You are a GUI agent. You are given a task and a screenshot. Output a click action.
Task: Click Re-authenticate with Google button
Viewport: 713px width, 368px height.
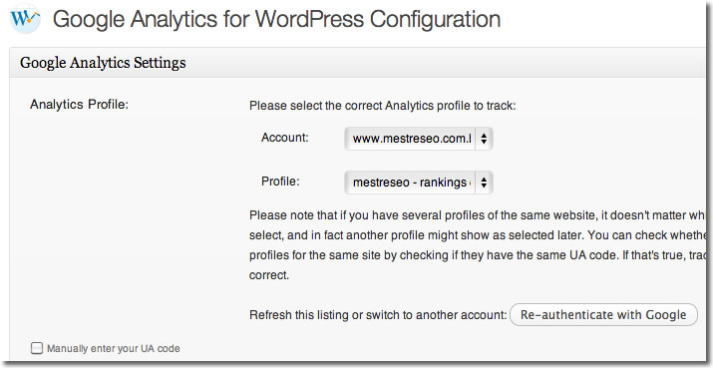coord(603,315)
